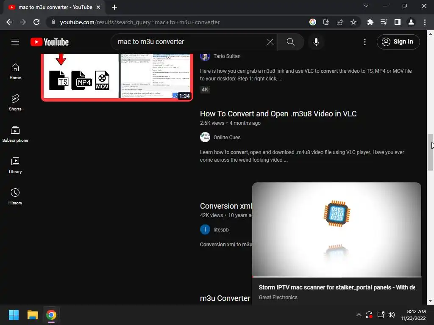Clear the search query with X
Image resolution: width=434 pixels, height=325 pixels.
click(270, 42)
